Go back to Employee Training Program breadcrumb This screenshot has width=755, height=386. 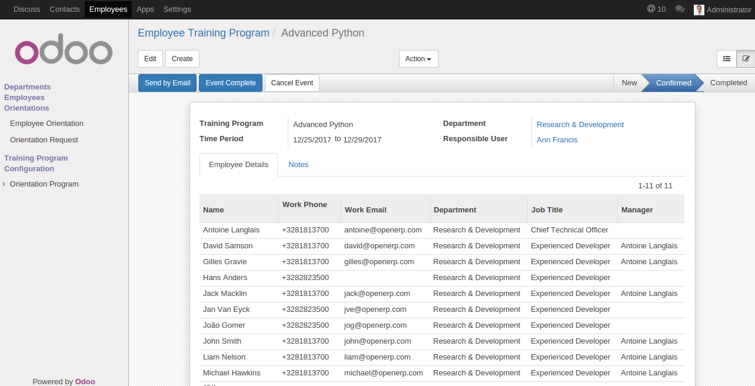pos(204,33)
